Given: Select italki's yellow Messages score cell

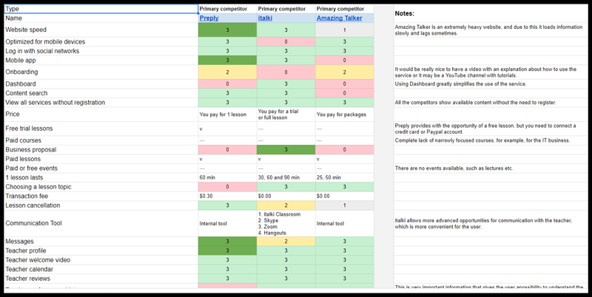Looking at the screenshot, I should point(286,242).
